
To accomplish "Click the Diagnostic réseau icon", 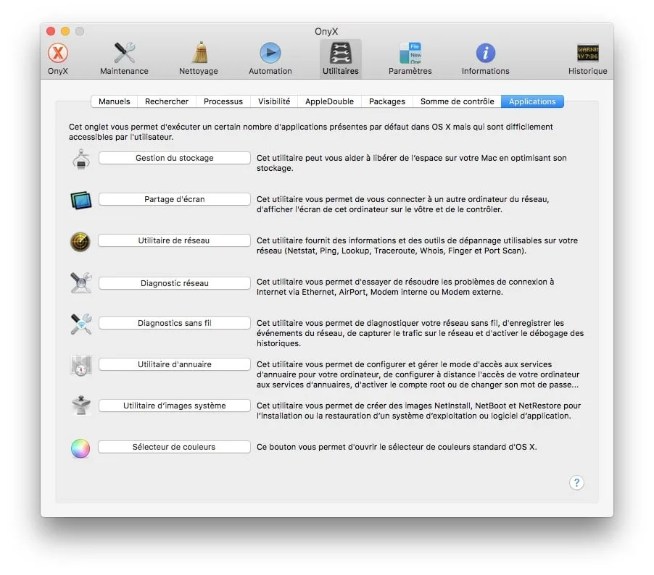I will pyautogui.click(x=81, y=283).
